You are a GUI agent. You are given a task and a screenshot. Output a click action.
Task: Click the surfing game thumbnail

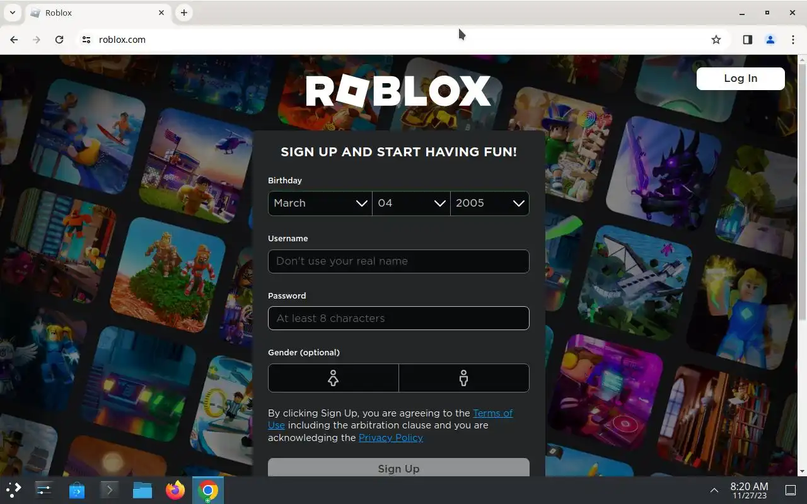88,137
